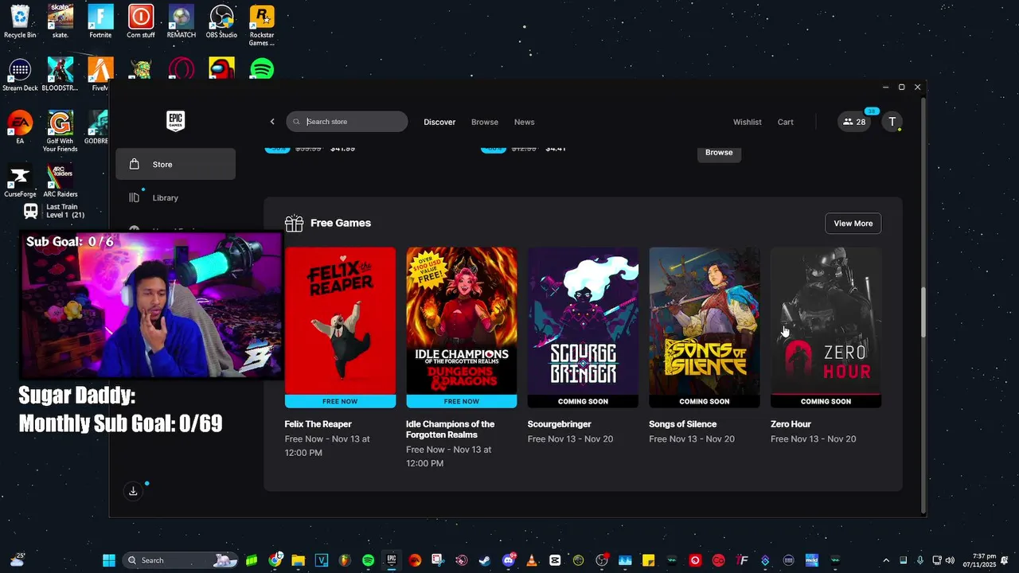This screenshot has height=573, width=1019.
Task: Open the Store sidebar item
Action: click(x=175, y=164)
